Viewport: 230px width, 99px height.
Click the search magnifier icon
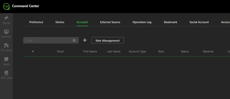click(x=74, y=40)
